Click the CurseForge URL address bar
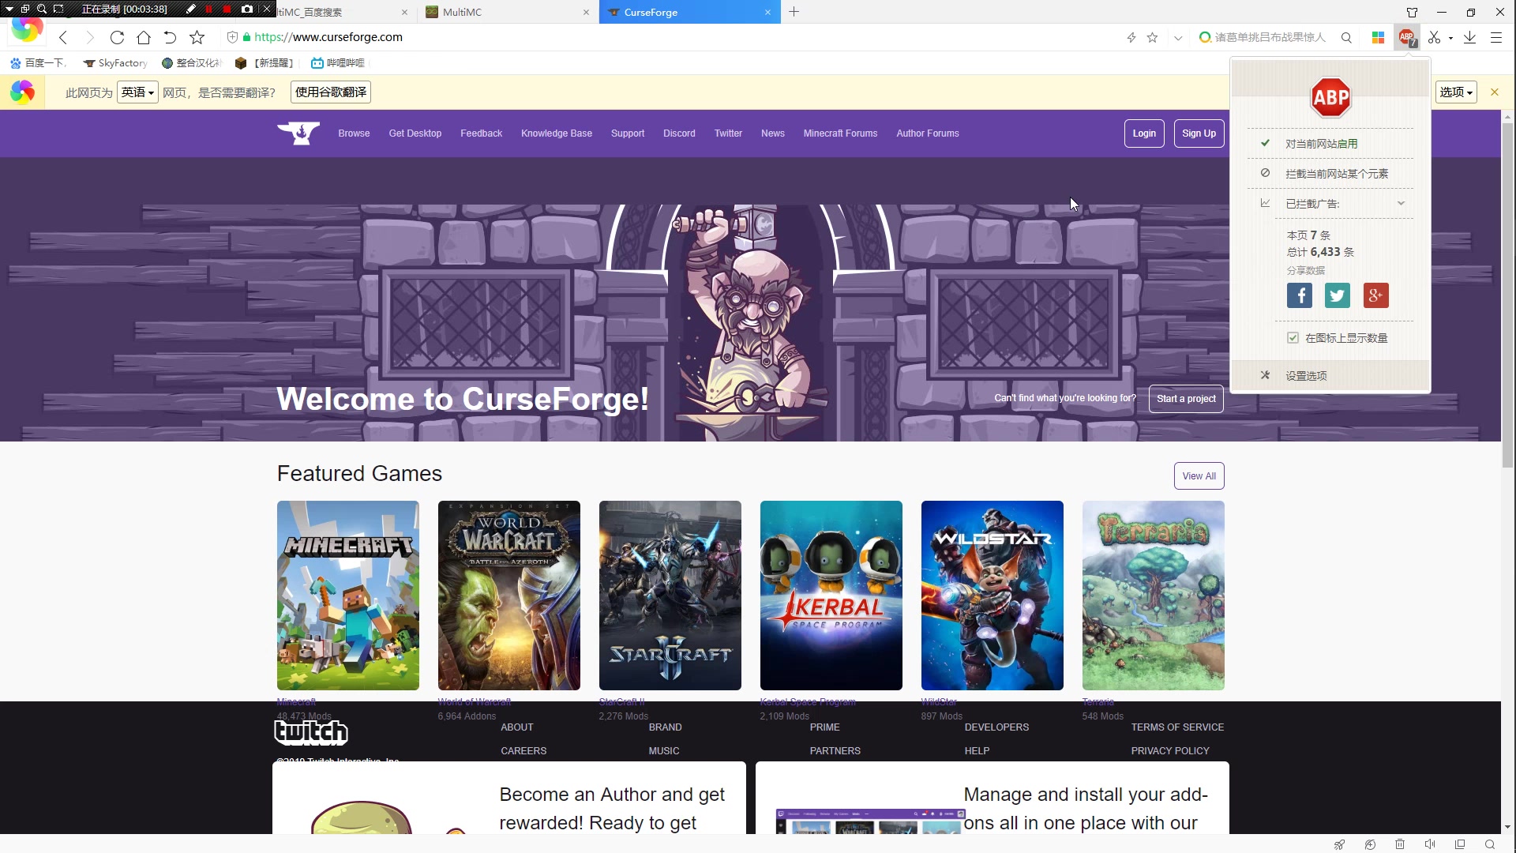The width and height of the screenshot is (1516, 853). (328, 37)
